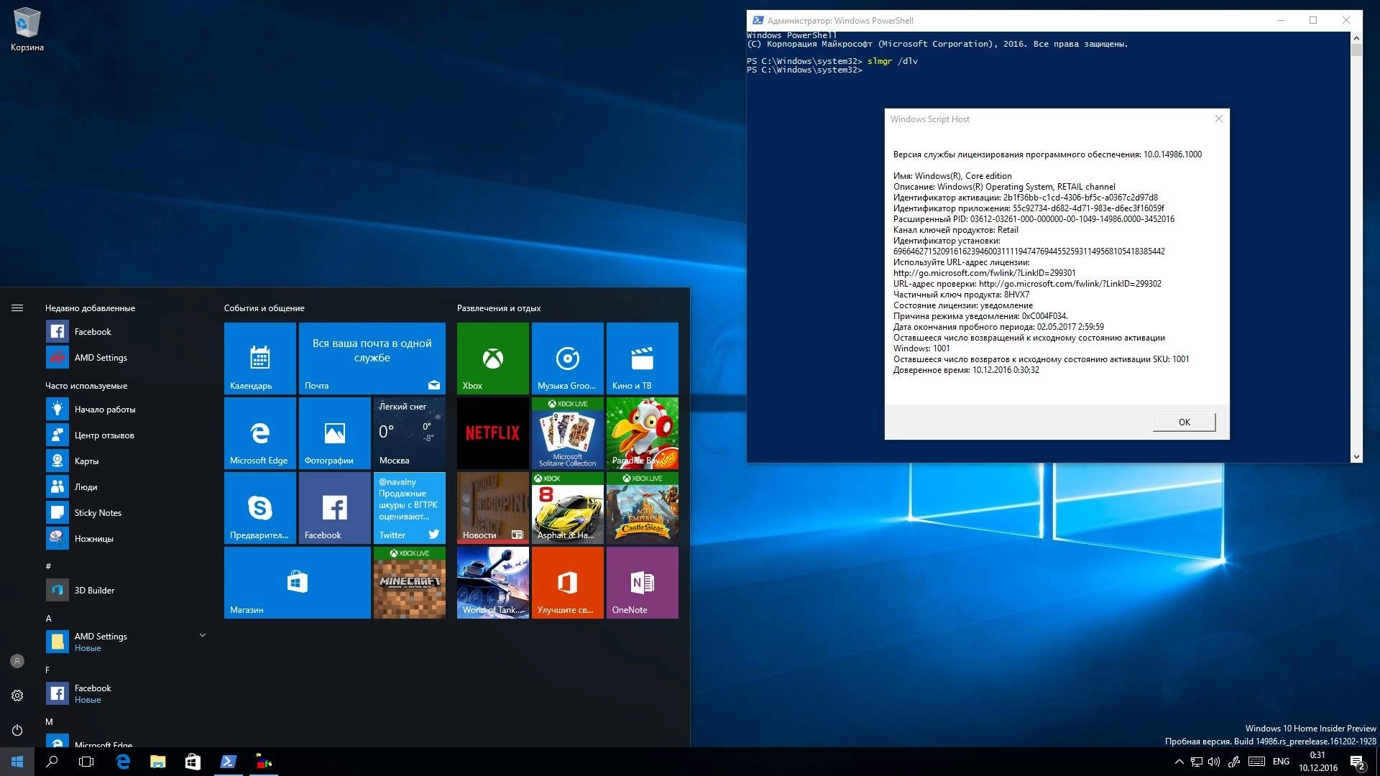Open taskbar Search
Image resolution: width=1380 pixels, height=776 pixels.
click(x=52, y=762)
